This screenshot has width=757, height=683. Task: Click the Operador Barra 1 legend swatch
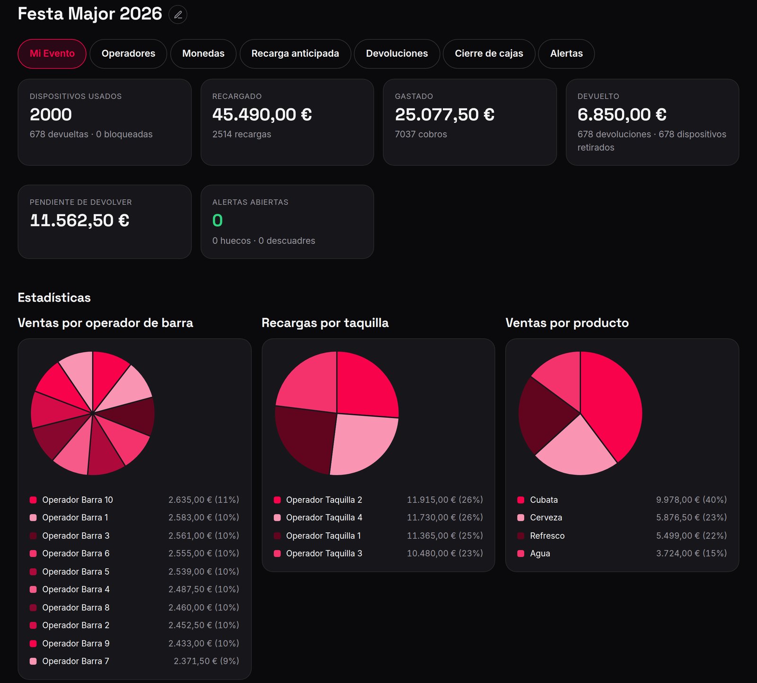pyautogui.click(x=33, y=518)
